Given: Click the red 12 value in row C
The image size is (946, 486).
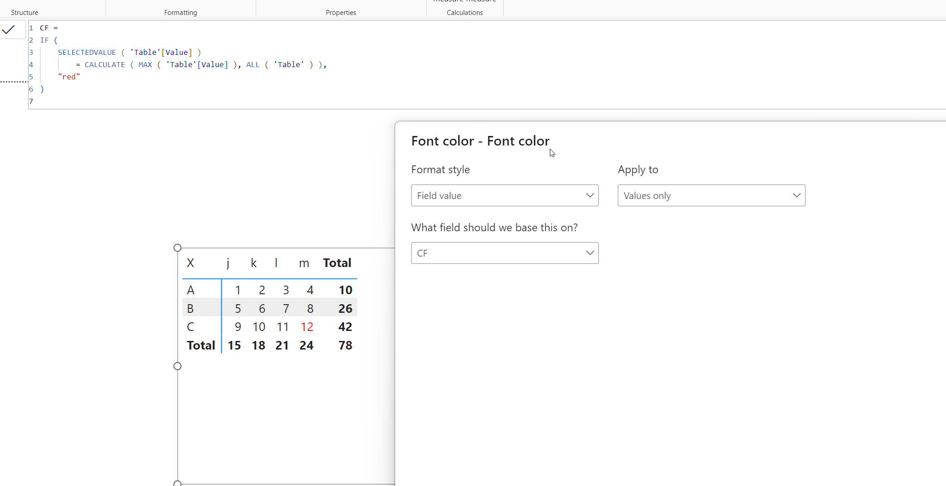Looking at the screenshot, I should (x=307, y=327).
